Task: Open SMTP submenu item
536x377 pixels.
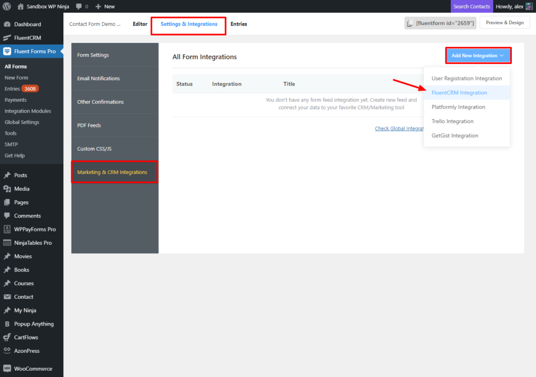Action: tap(12, 145)
